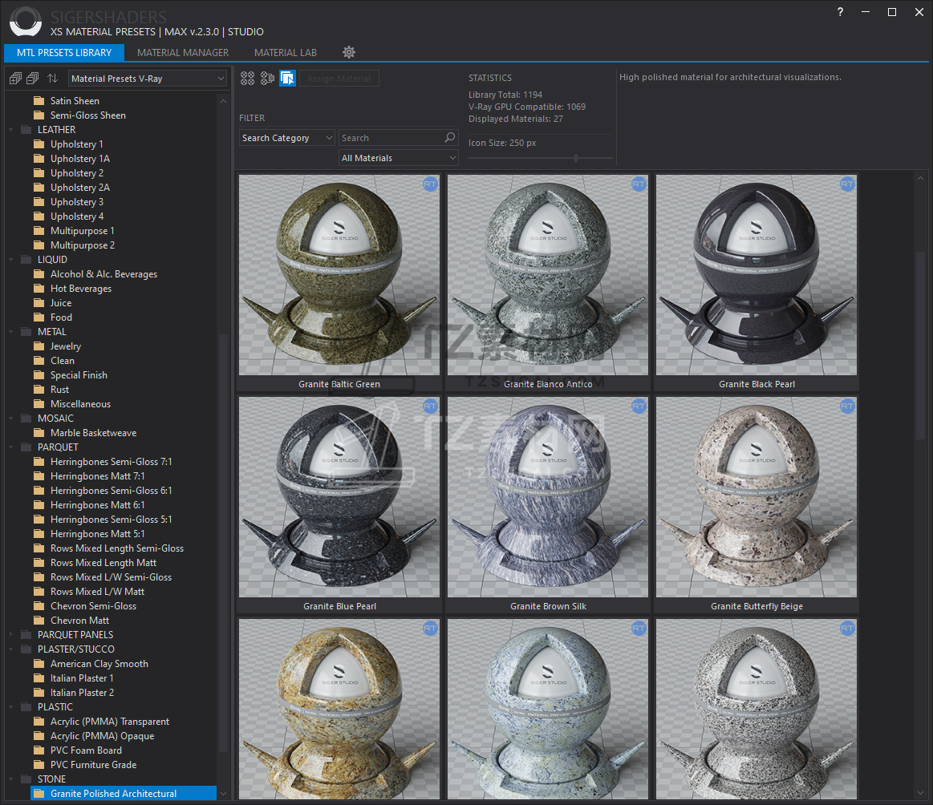Select the Granite Brown Silk thumbnail
This screenshot has height=805, width=933.
pyautogui.click(x=547, y=497)
